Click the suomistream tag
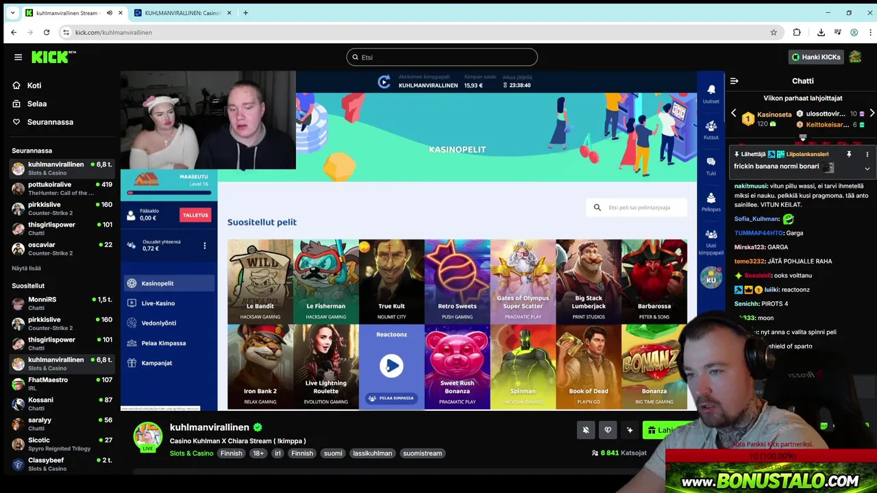The image size is (877, 493). (x=423, y=453)
